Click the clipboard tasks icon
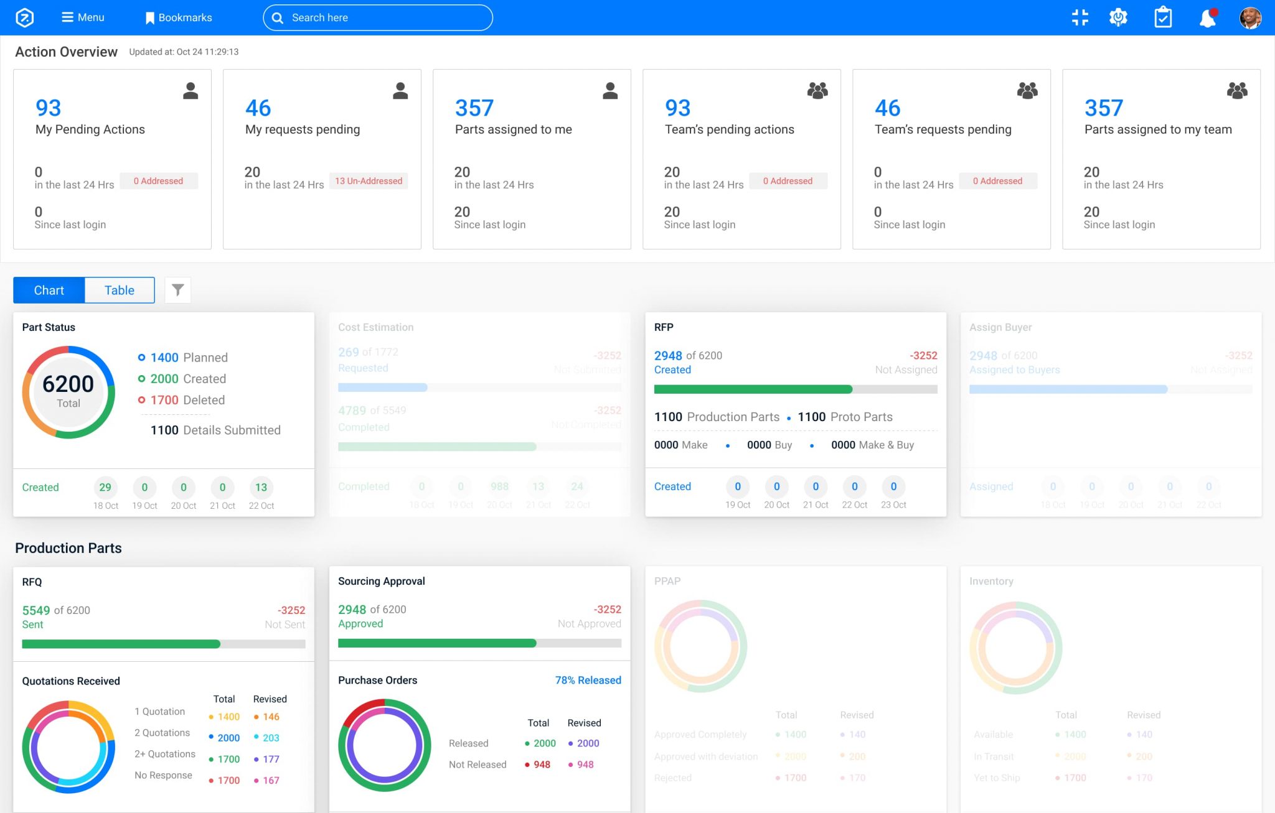The width and height of the screenshot is (1275, 813). pos(1163,17)
